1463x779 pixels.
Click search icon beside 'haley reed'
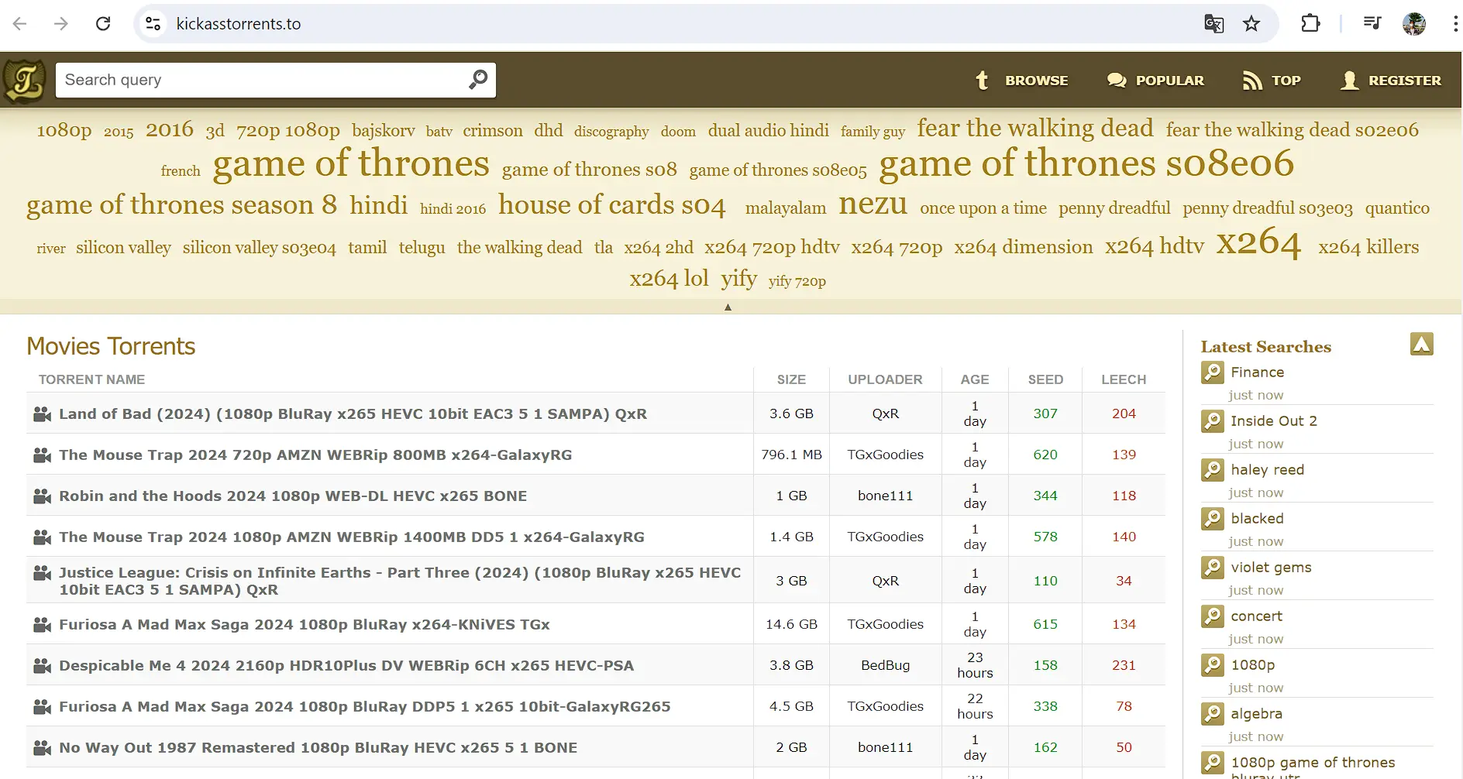[1213, 470]
